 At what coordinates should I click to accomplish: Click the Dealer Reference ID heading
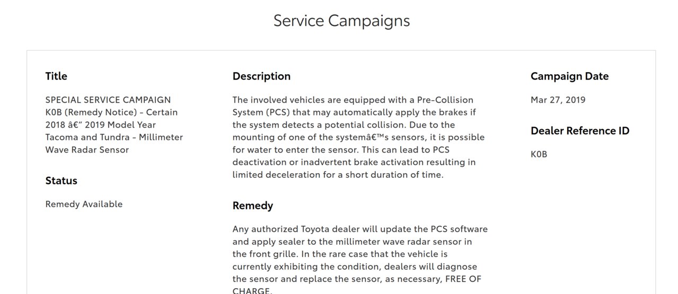(580, 131)
